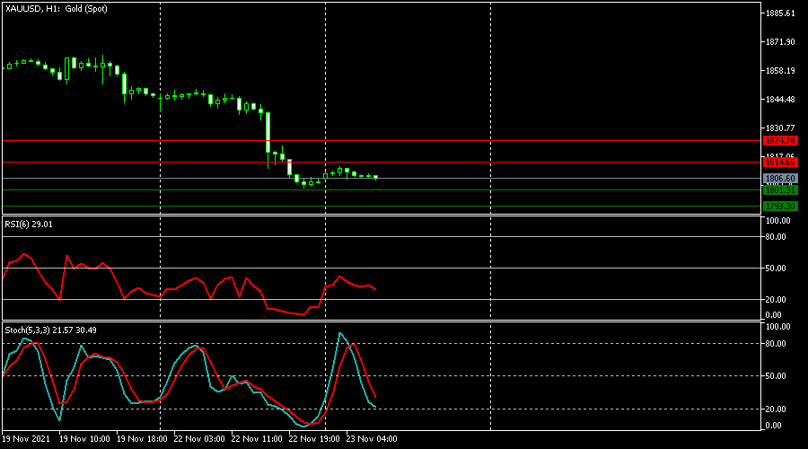Click the RSI scale value 80.00
This screenshot has width=808, height=449.
[776, 237]
